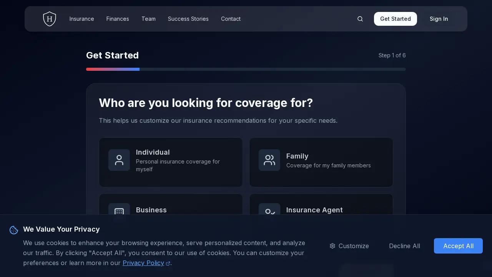Click the "This helps us customize" description text
The width and height of the screenshot is (492, 277).
[x=218, y=120]
